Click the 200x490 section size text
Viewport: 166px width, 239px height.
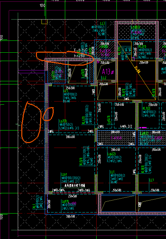point(70,137)
